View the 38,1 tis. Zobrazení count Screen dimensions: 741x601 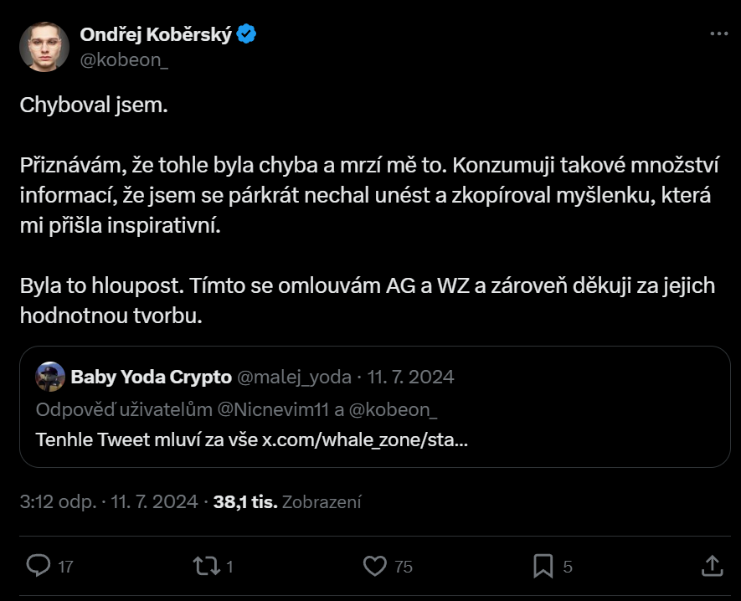tap(287, 502)
